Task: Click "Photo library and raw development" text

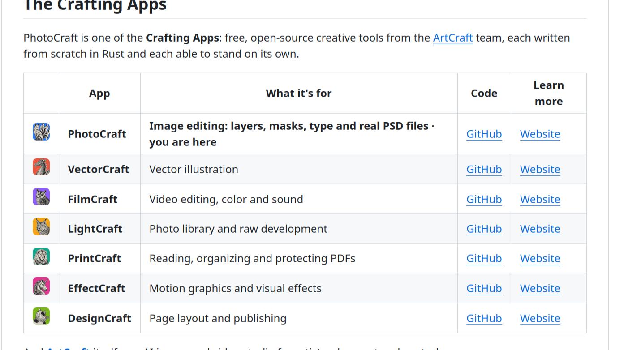Action: (x=238, y=229)
